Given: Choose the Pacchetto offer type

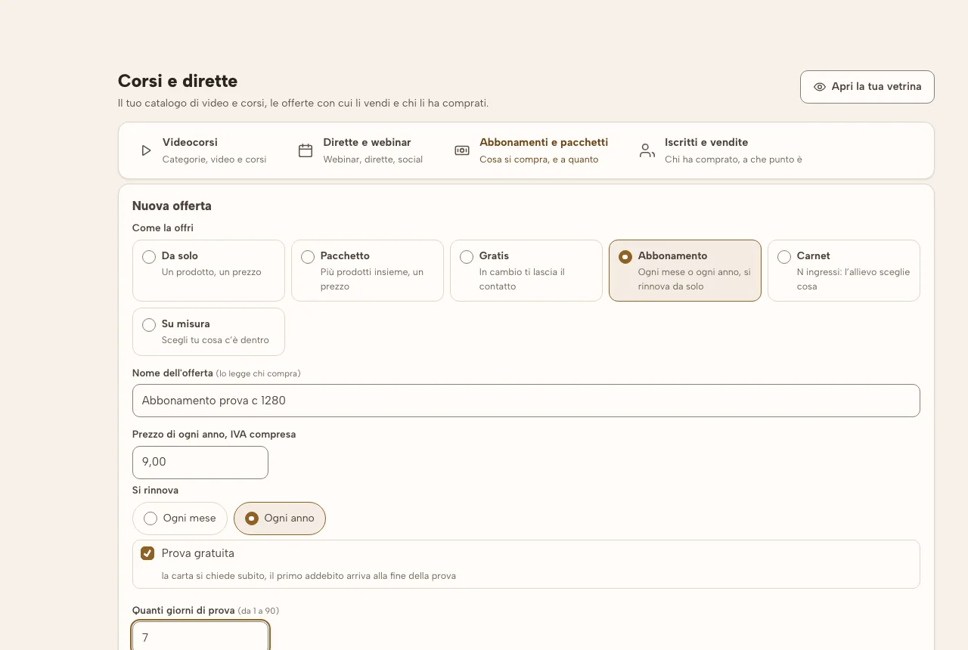Looking at the screenshot, I should tap(368, 271).
